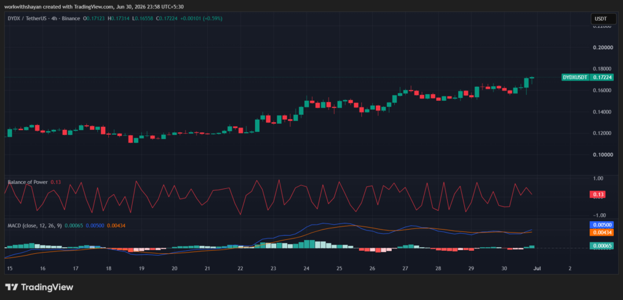Click date 24 on the time axis
The width and height of the screenshot is (623, 300).
point(306,268)
